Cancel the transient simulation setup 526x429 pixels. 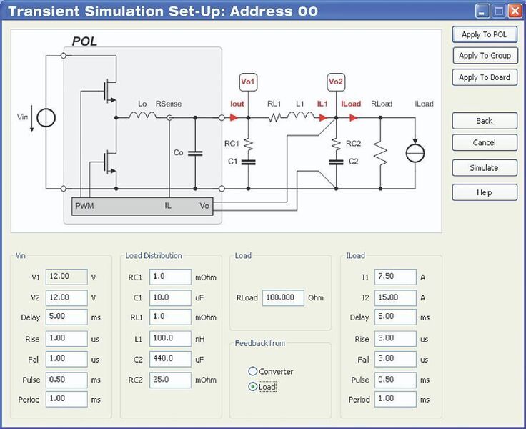click(x=485, y=143)
